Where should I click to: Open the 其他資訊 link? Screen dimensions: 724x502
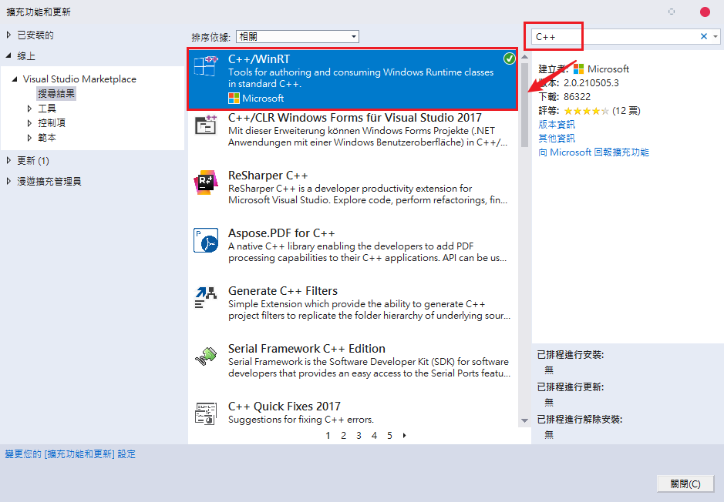click(557, 139)
